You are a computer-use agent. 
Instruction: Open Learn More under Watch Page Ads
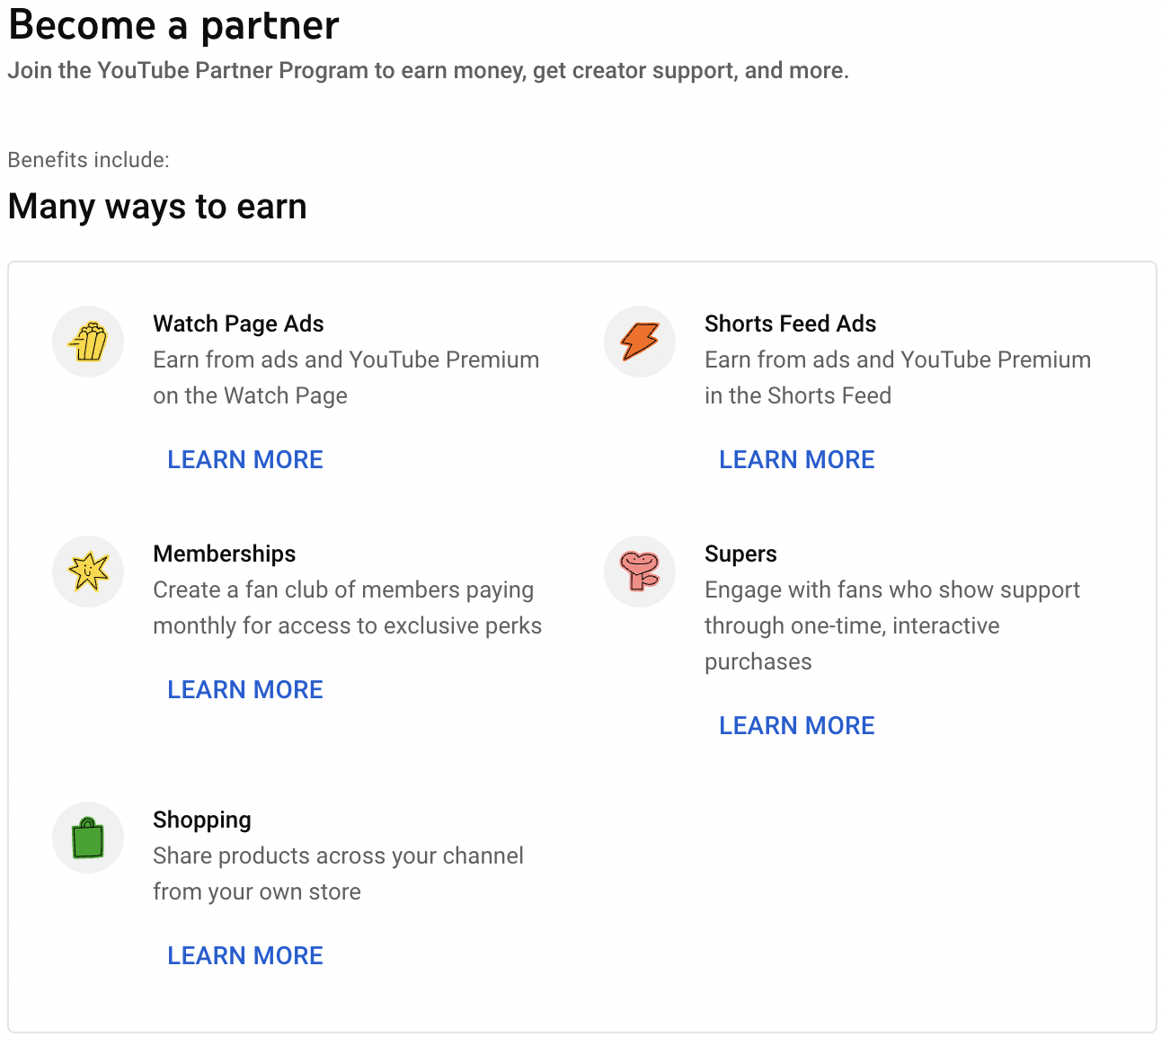point(245,459)
